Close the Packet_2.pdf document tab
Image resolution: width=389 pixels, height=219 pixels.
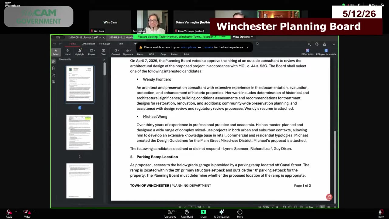(x=104, y=37)
